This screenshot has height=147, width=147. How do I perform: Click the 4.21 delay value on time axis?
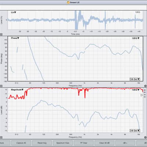[75, 32]
